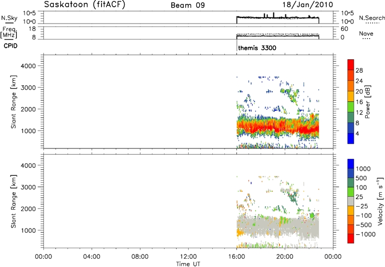Click the blue bottom of the Power color bar
385x267 pixels.
(x=351, y=138)
